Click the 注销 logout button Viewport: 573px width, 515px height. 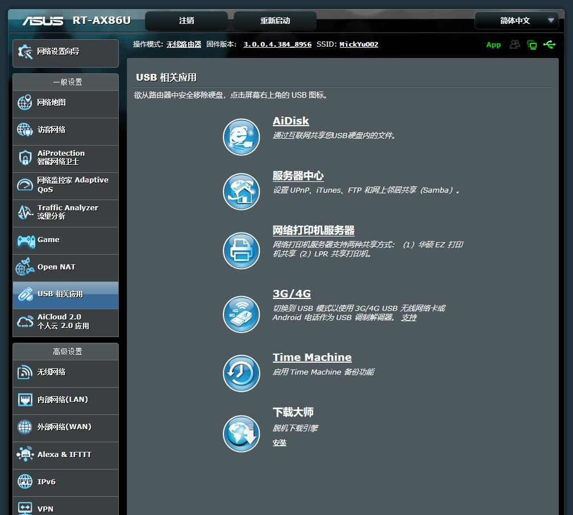pyautogui.click(x=186, y=20)
